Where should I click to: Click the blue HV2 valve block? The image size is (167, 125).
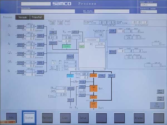pos(70,76)
